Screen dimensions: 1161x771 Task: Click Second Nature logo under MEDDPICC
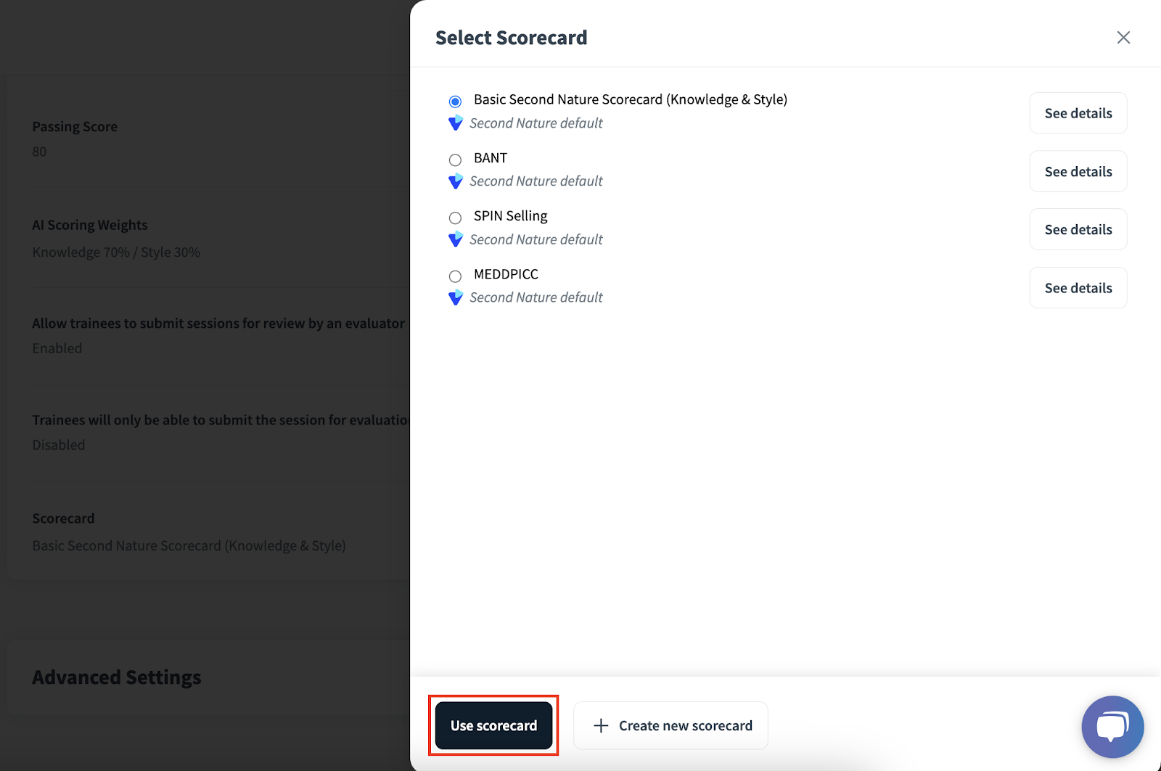click(456, 297)
